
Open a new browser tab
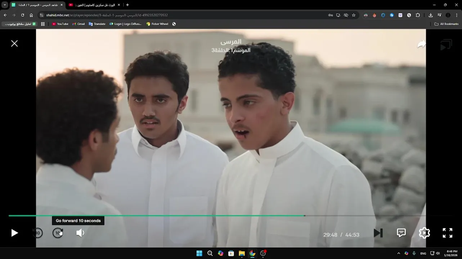pyautogui.click(x=127, y=5)
